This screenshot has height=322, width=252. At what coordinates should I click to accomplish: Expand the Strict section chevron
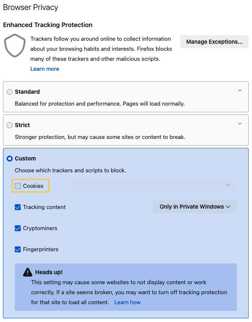tap(240, 124)
